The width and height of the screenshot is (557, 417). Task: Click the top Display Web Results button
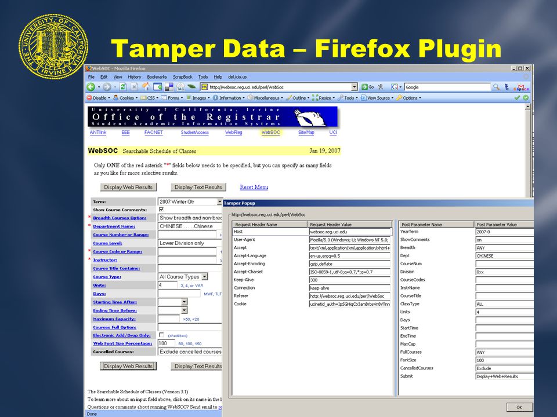(128, 187)
